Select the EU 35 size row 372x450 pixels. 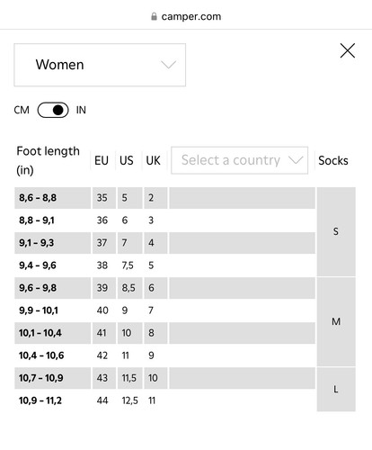point(164,198)
